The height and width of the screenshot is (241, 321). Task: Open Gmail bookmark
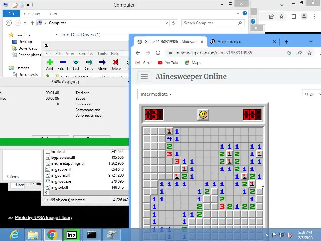[x=144, y=63]
